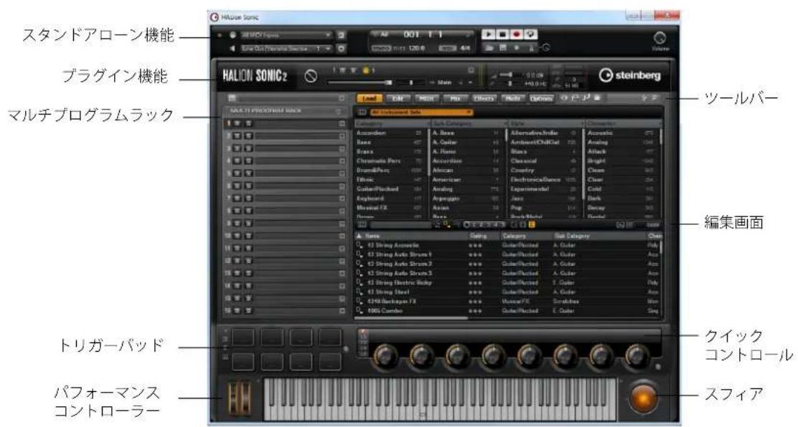Open the Options tab
This screenshot has width=798, height=427.
coord(541,98)
